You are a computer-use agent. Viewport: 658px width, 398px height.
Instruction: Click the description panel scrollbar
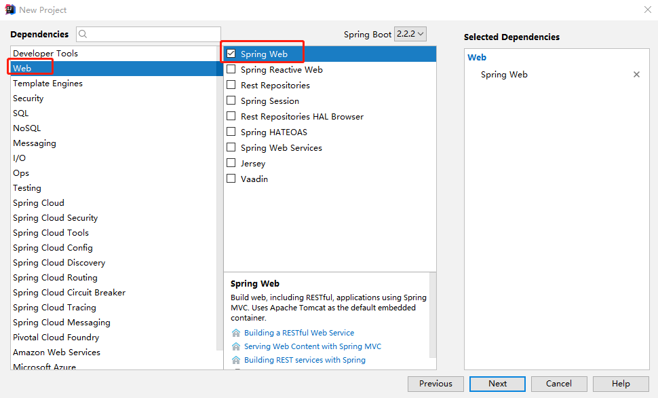[x=433, y=315]
